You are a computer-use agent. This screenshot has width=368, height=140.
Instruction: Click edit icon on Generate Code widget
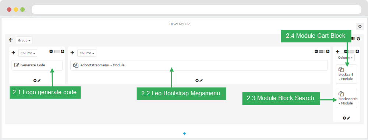pyautogui.click(x=17, y=65)
